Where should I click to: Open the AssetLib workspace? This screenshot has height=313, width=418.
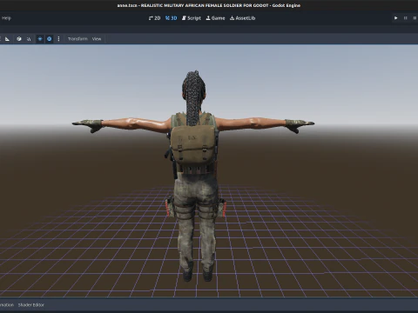pos(243,18)
